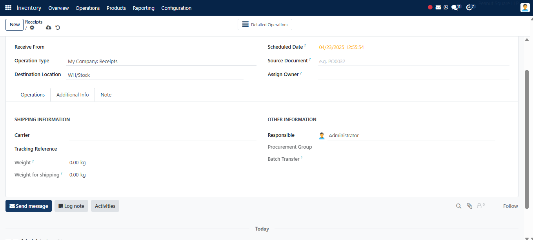Click the red recording status dot
This screenshot has width=533, height=240.
click(430, 7)
